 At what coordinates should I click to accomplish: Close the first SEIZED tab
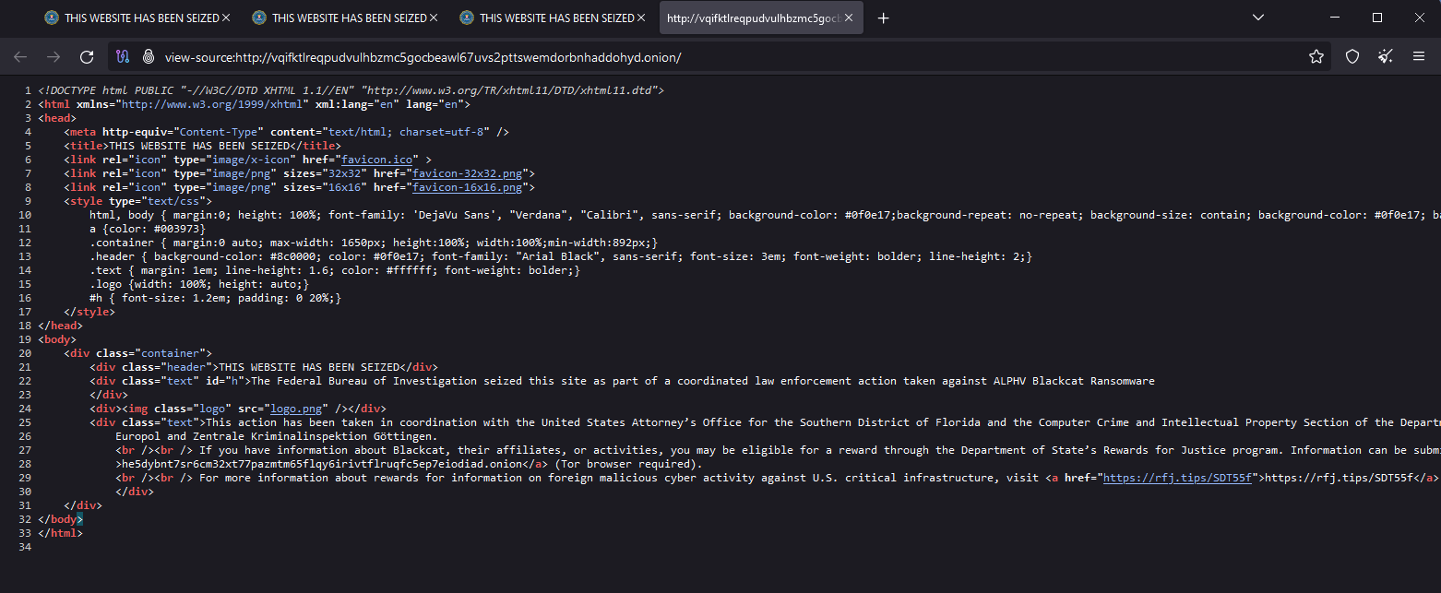point(227,18)
